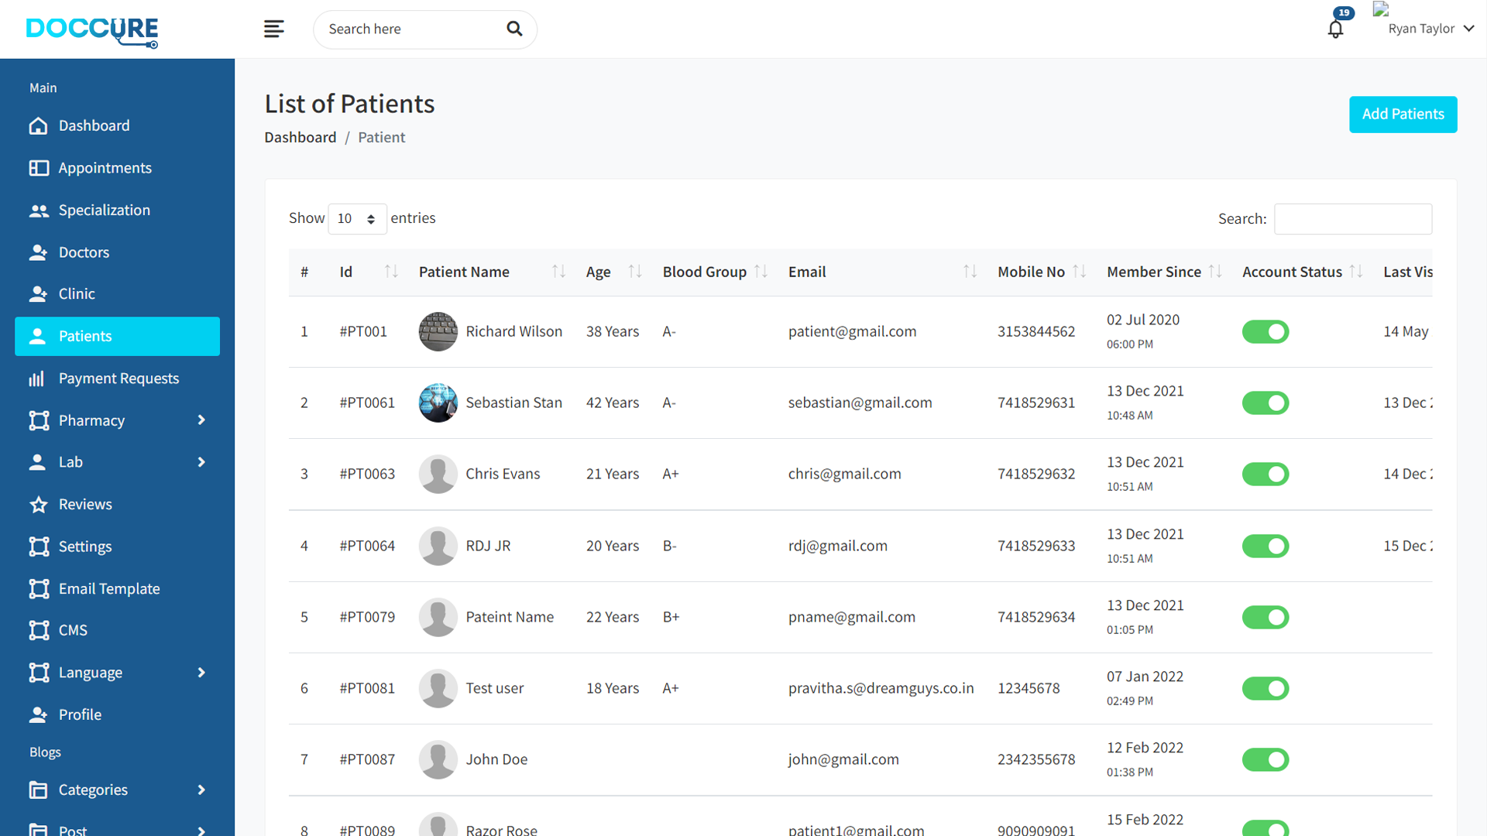Expand the Post submenu chevron

pos(201,831)
